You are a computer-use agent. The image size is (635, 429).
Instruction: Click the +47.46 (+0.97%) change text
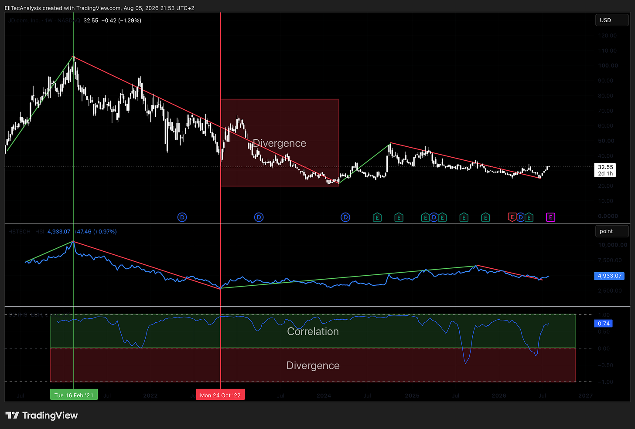tap(95, 232)
